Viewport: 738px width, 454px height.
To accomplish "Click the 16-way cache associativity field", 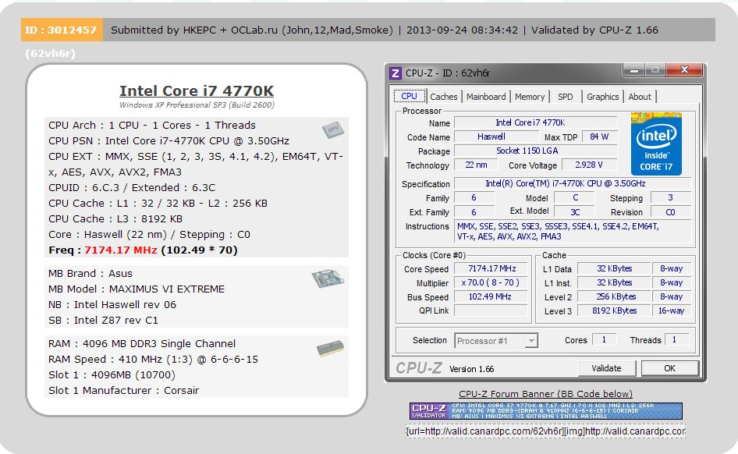I will click(672, 310).
